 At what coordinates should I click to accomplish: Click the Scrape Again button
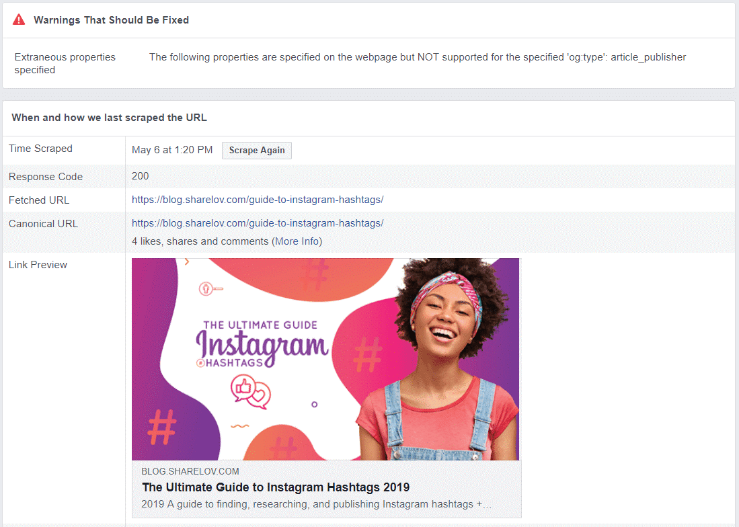pos(257,150)
